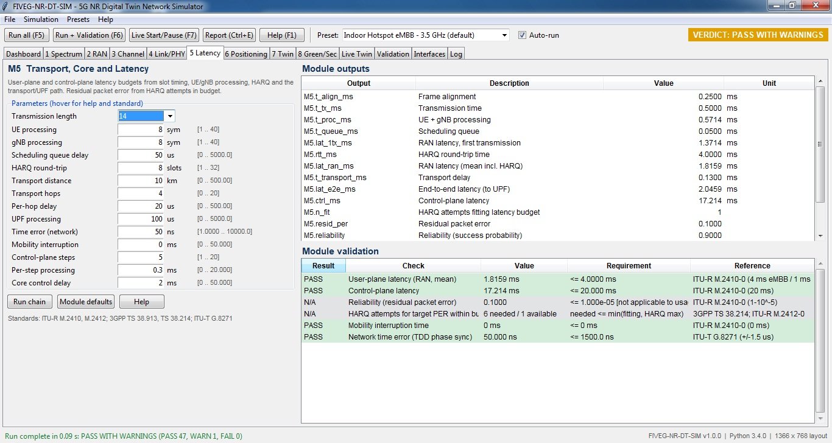Open the Log tab
The image size is (832, 443).
456,54
